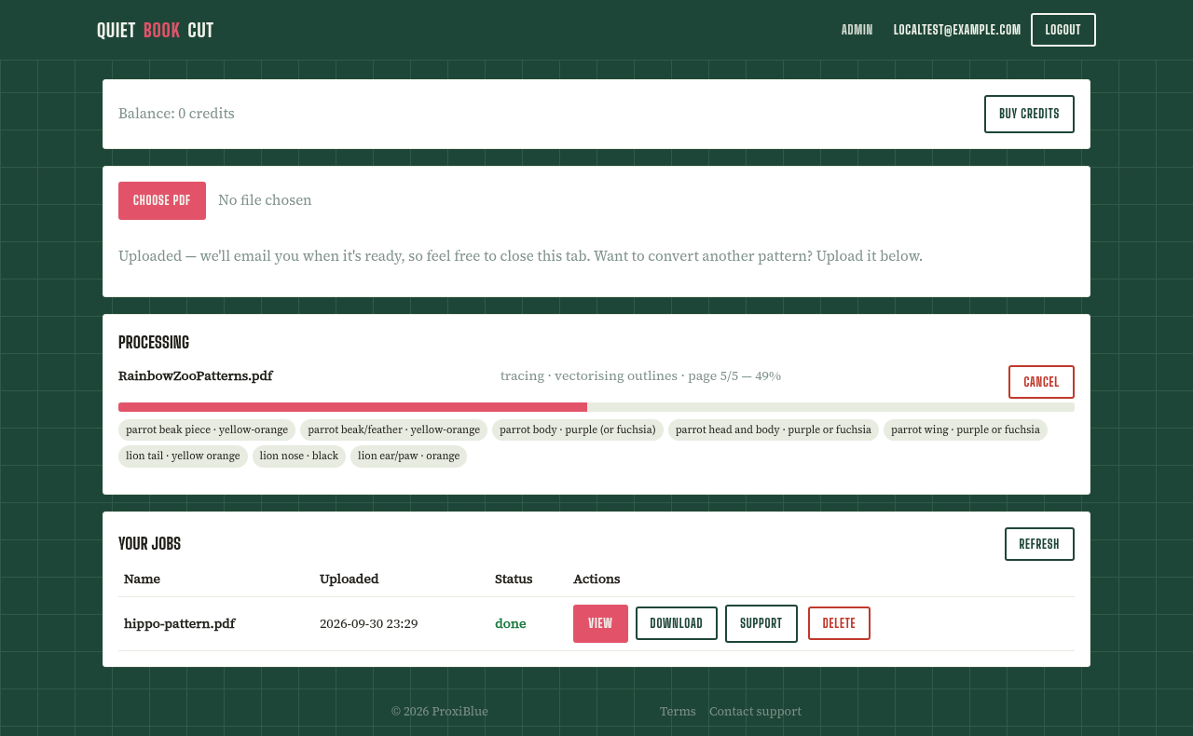The height and width of the screenshot is (736, 1193).
Task: Delete the hippo-pattern.pdf job
Action: 839,623
